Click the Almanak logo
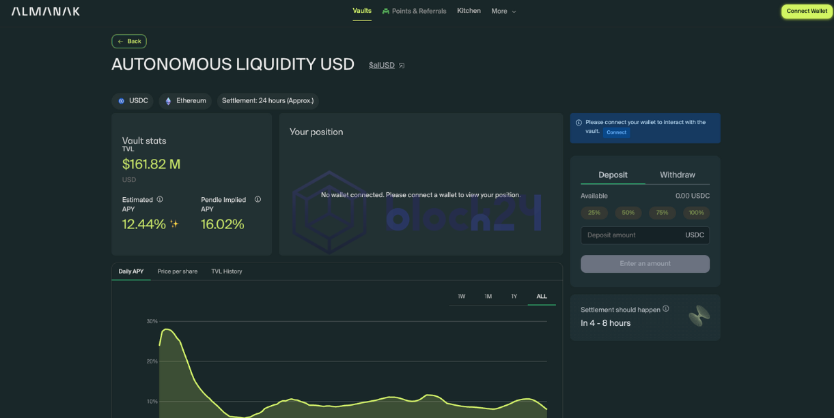This screenshot has width=834, height=418. coord(46,12)
